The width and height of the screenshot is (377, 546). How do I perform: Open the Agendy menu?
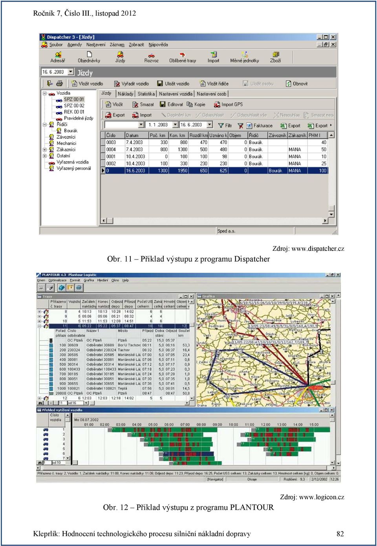pyautogui.click(x=75, y=45)
